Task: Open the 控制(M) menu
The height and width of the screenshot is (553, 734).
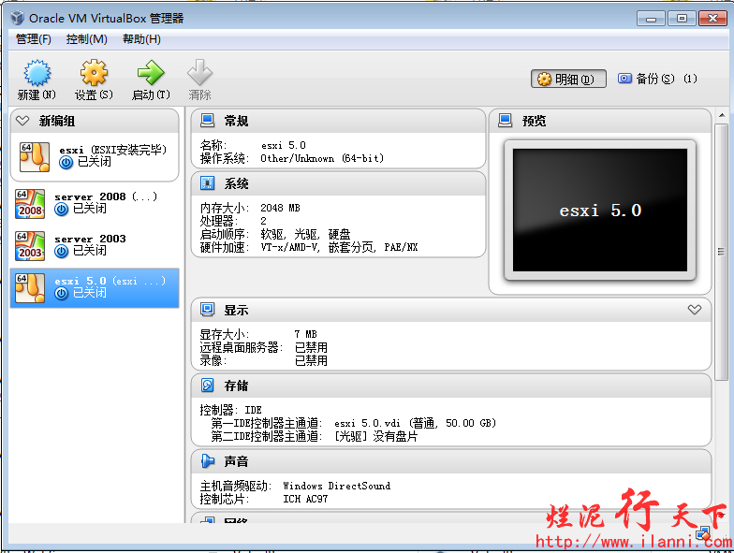Action: coord(86,39)
